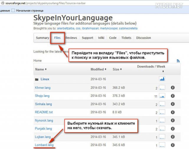Switch to the Discussion tab
Viewport: 189px width, 149px height.
coord(144,38)
